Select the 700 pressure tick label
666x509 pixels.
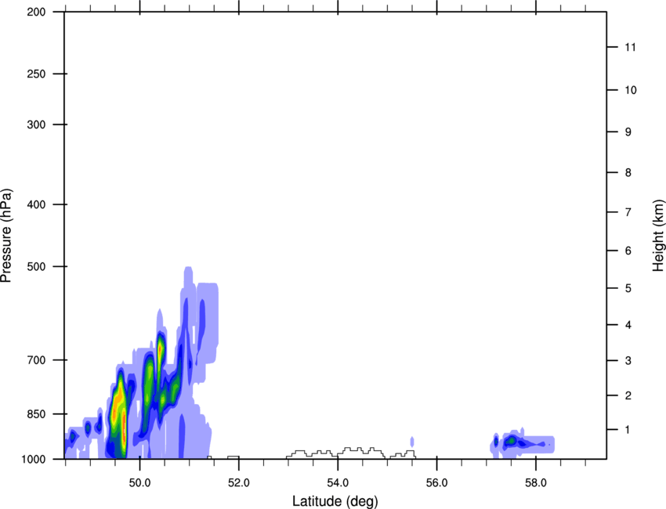click(36, 360)
